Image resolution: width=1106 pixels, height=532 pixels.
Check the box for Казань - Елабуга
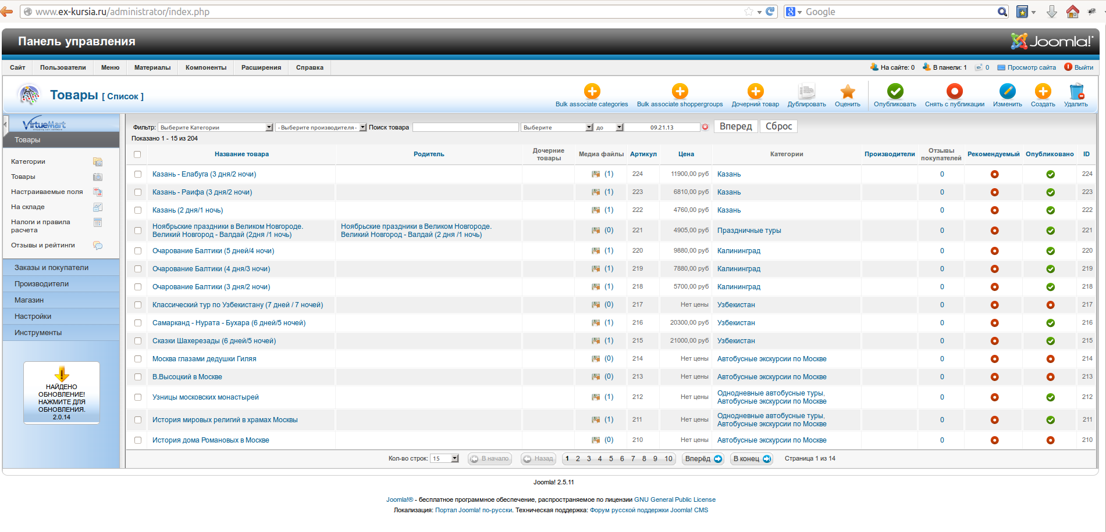pyautogui.click(x=138, y=174)
